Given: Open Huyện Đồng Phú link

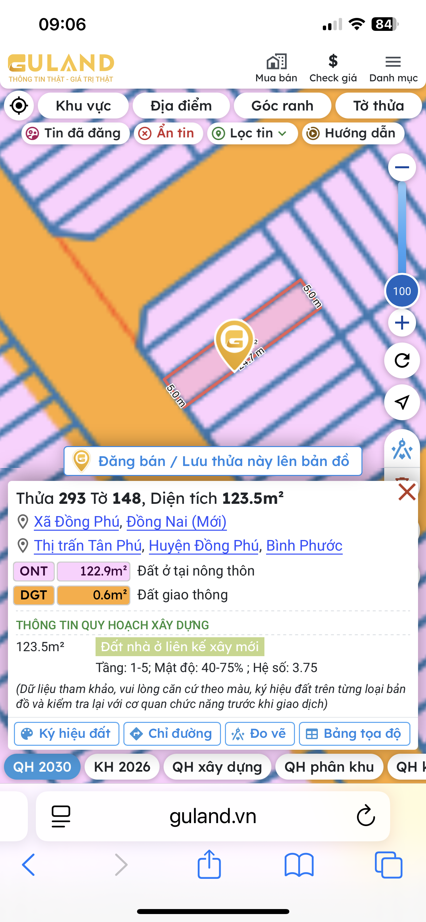Looking at the screenshot, I should [x=203, y=546].
